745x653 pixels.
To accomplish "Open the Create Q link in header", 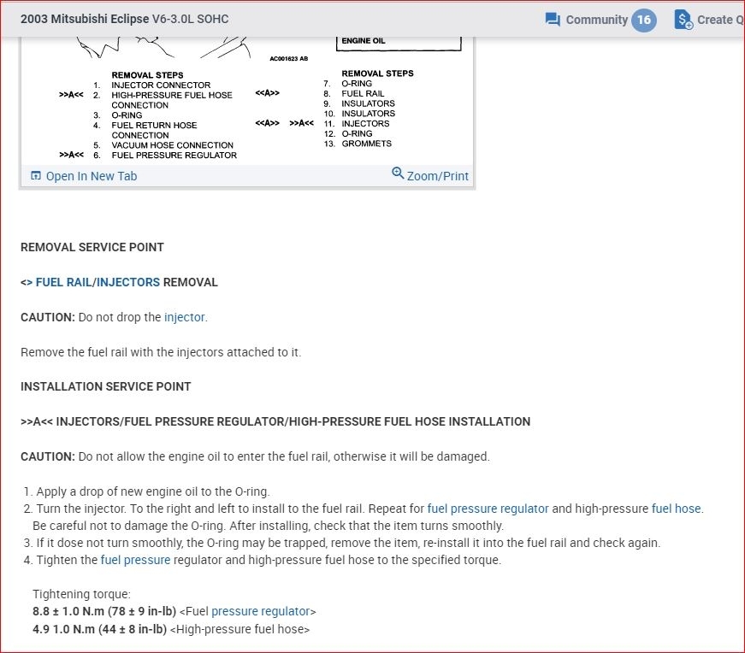I will point(720,20).
